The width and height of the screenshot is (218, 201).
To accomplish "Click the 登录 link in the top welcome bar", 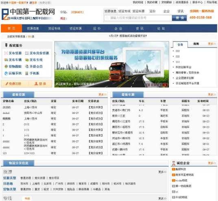I will [x=34, y=2].
